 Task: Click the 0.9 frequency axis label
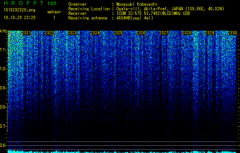3,88
